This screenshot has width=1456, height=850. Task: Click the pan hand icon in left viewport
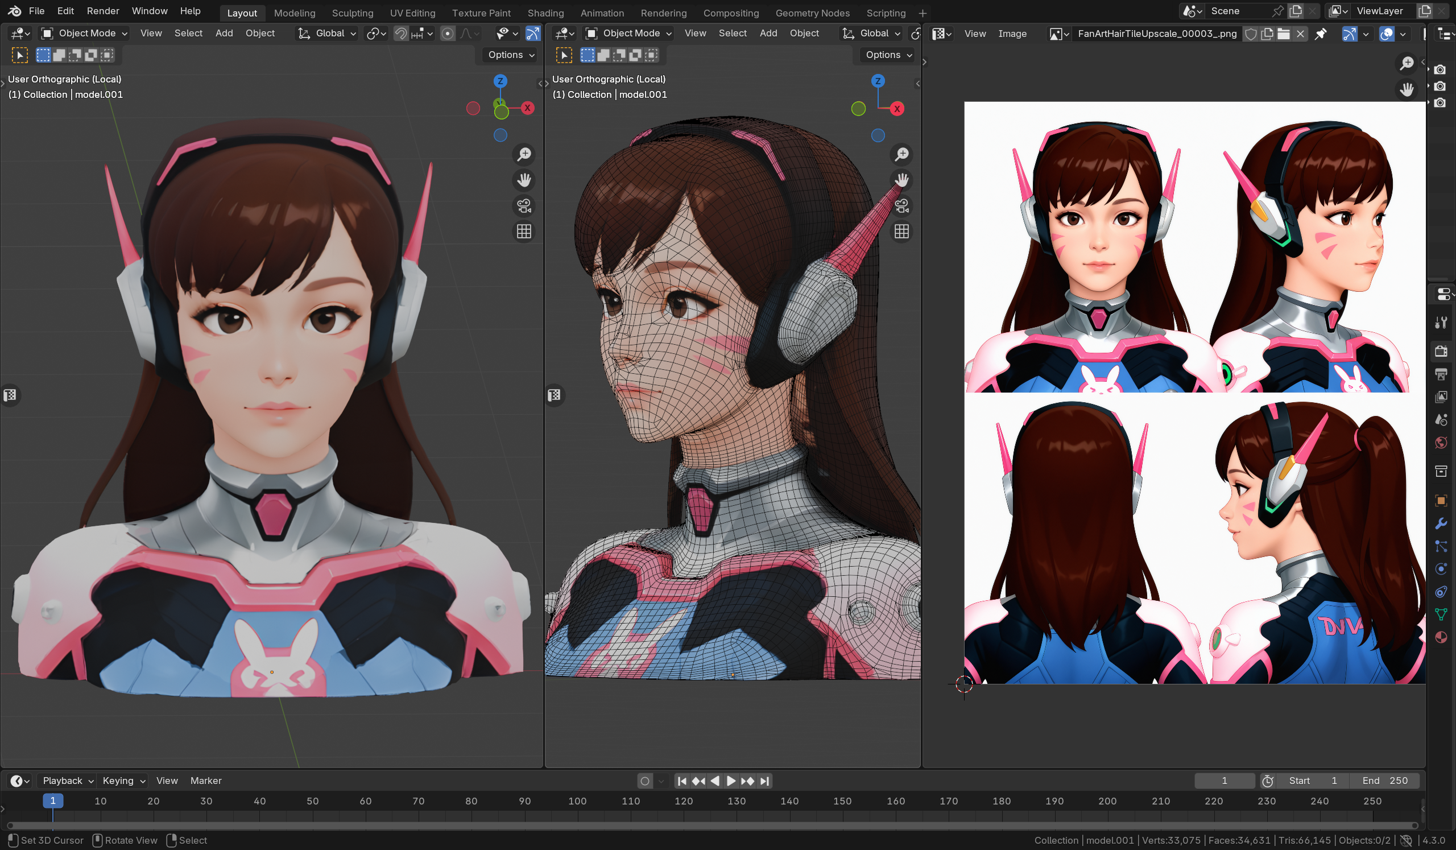click(524, 180)
